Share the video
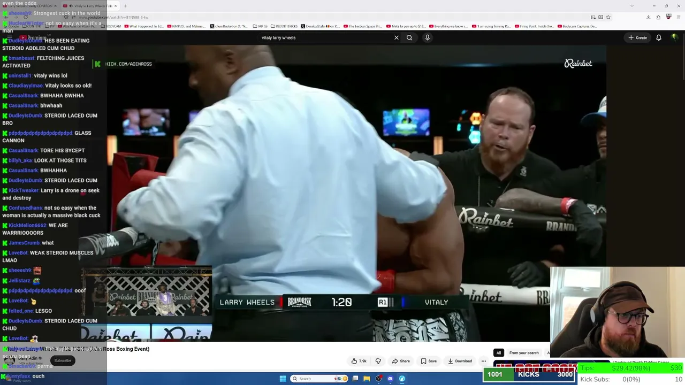The image size is (685, 385). (x=401, y=361)
